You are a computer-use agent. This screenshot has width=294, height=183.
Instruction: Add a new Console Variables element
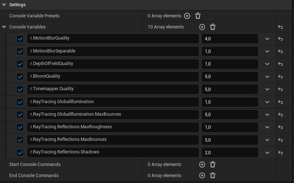[x=202, y=27]
